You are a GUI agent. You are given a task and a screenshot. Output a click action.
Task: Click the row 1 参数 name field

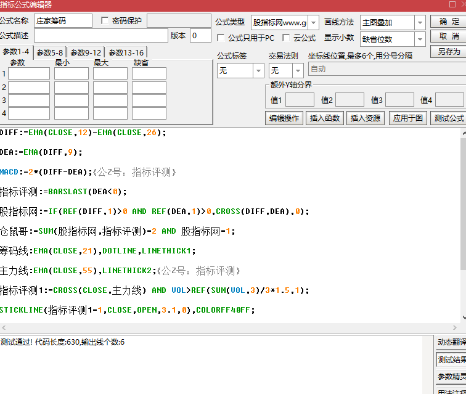click(x=29, y=73)
